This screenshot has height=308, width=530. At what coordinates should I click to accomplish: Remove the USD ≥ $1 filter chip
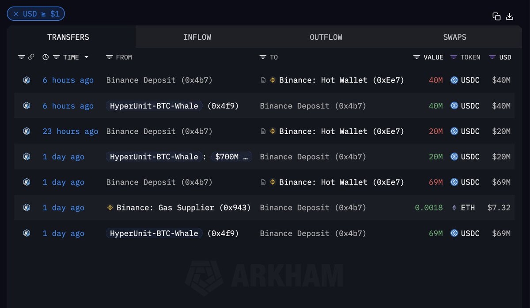coord(16,14)
